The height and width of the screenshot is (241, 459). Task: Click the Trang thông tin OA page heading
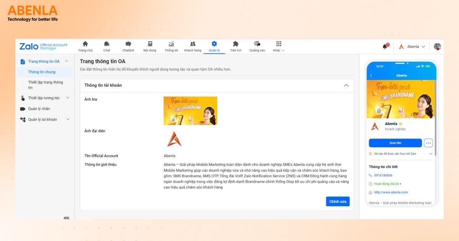click(x=103, y=61)
